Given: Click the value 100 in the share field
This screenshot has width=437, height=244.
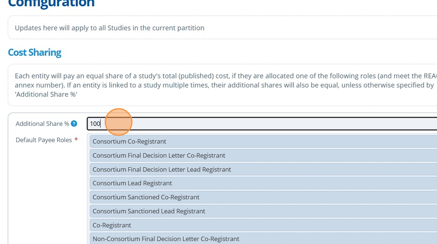Looking at the screenshot, I should coord(95,124).
